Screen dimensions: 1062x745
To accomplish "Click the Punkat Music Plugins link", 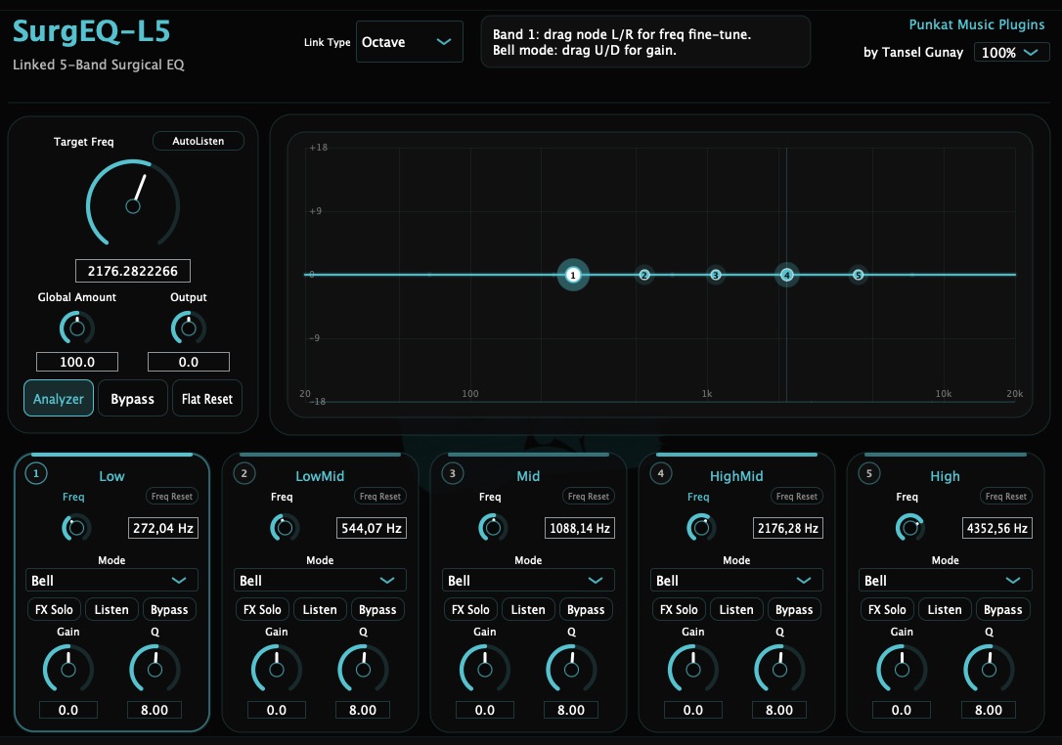I will 977,24.
